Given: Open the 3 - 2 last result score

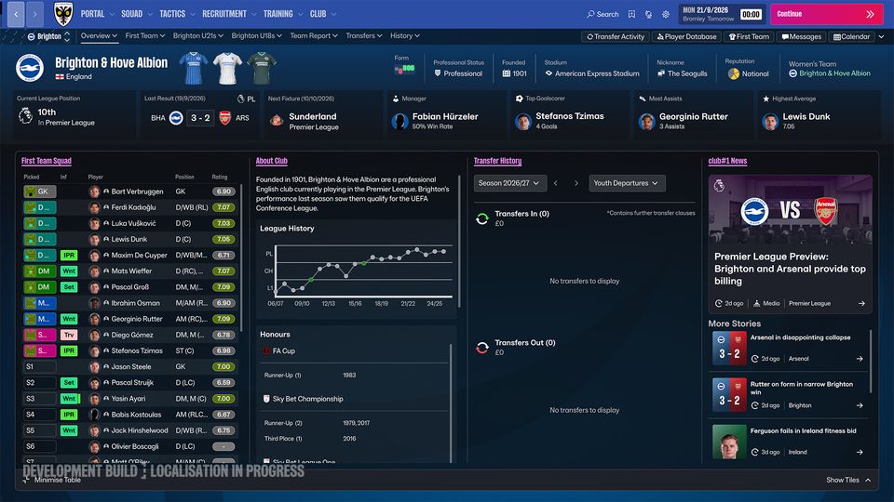Looking at the screenshot, I should pyautogui.click(x=200, y=118).
